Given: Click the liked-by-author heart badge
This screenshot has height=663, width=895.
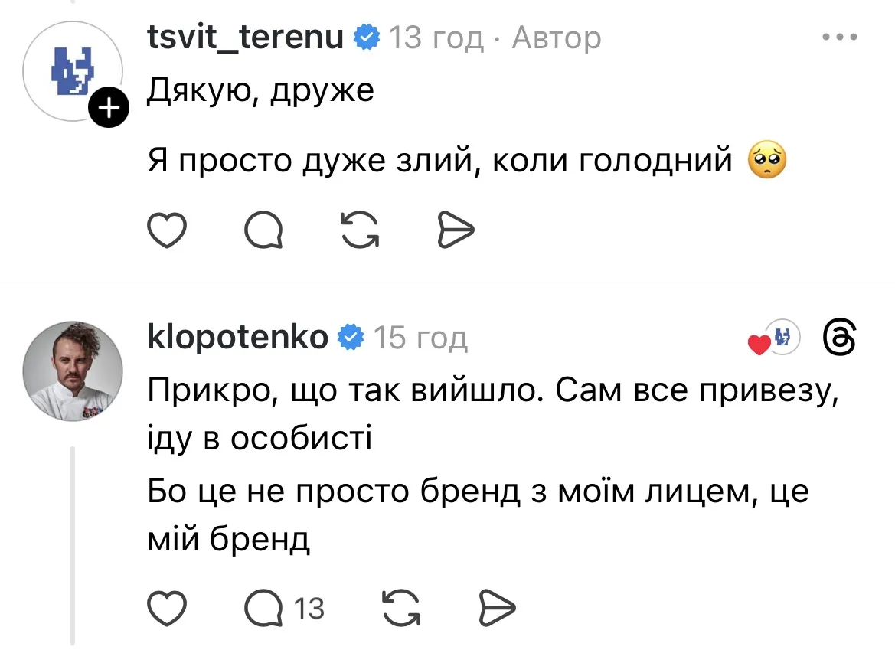Looking at the screenshot, I should click(775, 340).
